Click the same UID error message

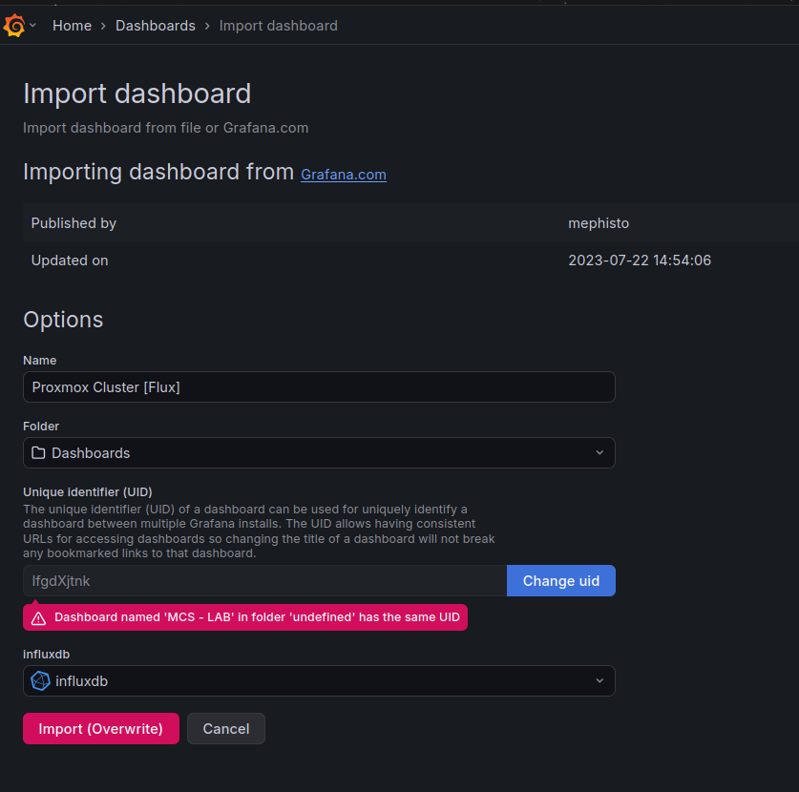pyautogui.click(x=256, y=617)
